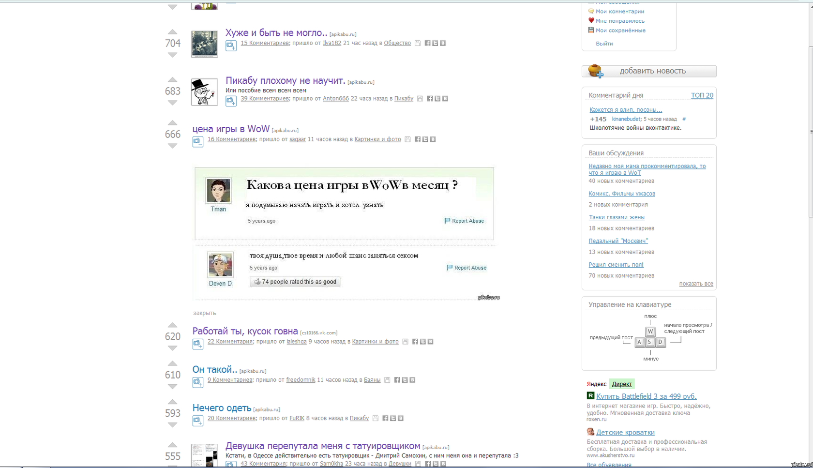The height and width of the screenshot is (468, 813).
Task: Open "Мои комментарии" menu item
Action: tap(620, 11)
